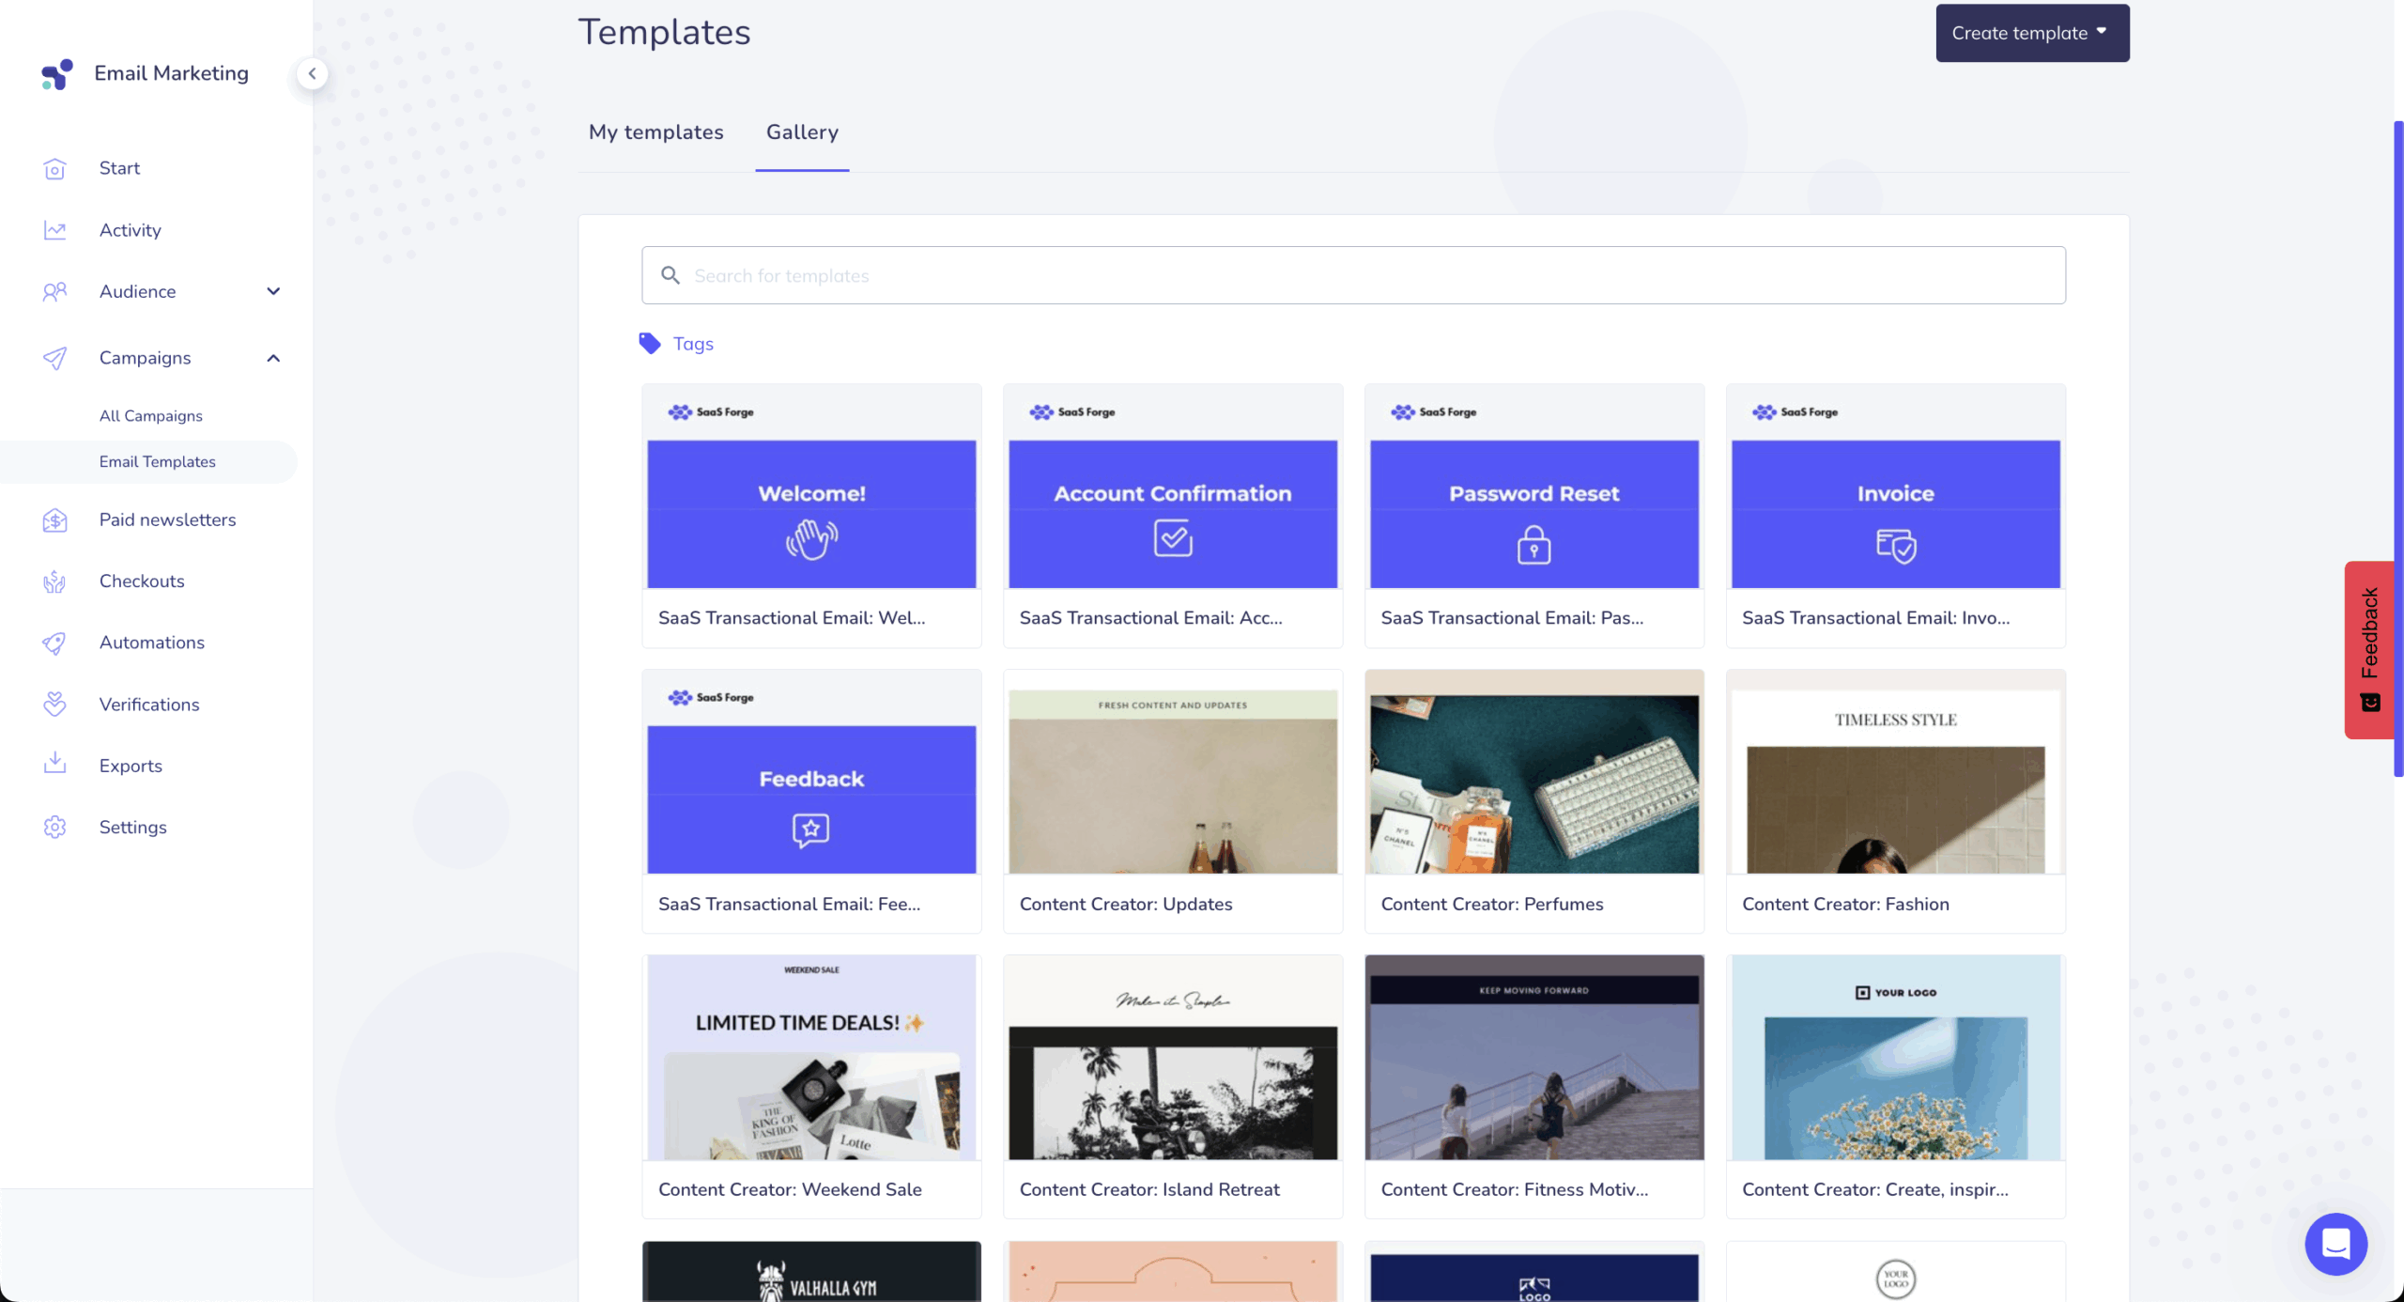Click the Email Marketing logo icon
The width and height of the screenshot is (2404, 1302).
(56, 74)
